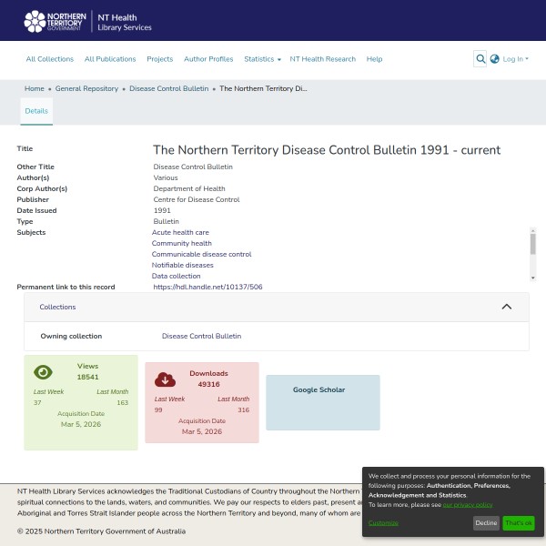This screenshot has height=546, width=546.
Task: Navigate to General Repository breadcrumb
Action: [86, 88]
